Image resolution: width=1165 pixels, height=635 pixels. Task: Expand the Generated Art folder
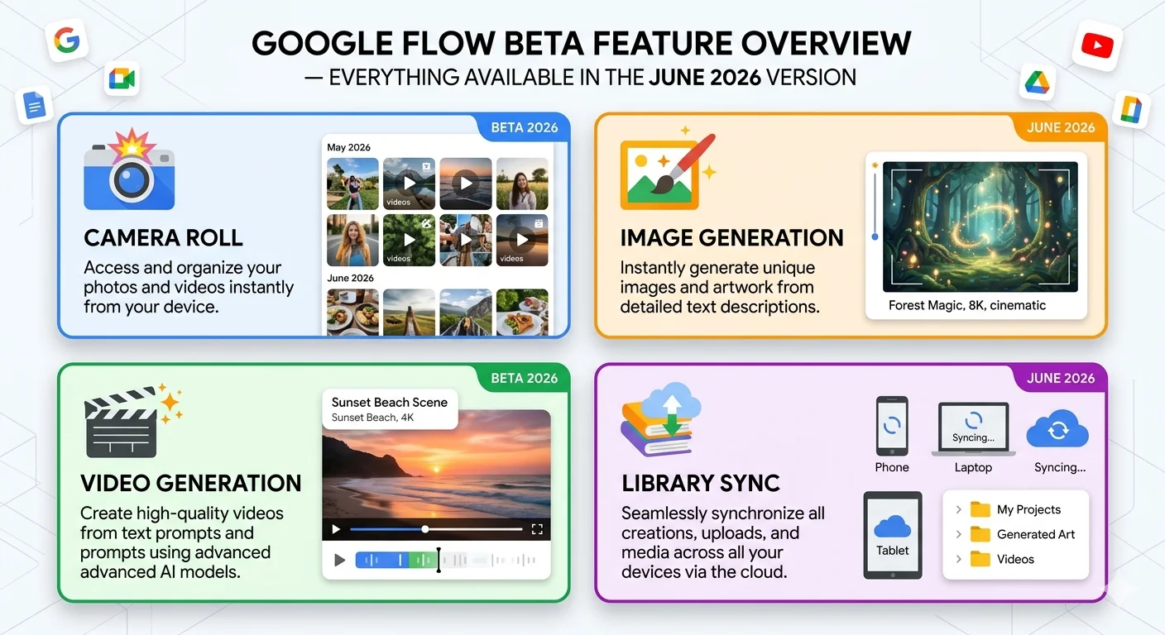(958, 534)
